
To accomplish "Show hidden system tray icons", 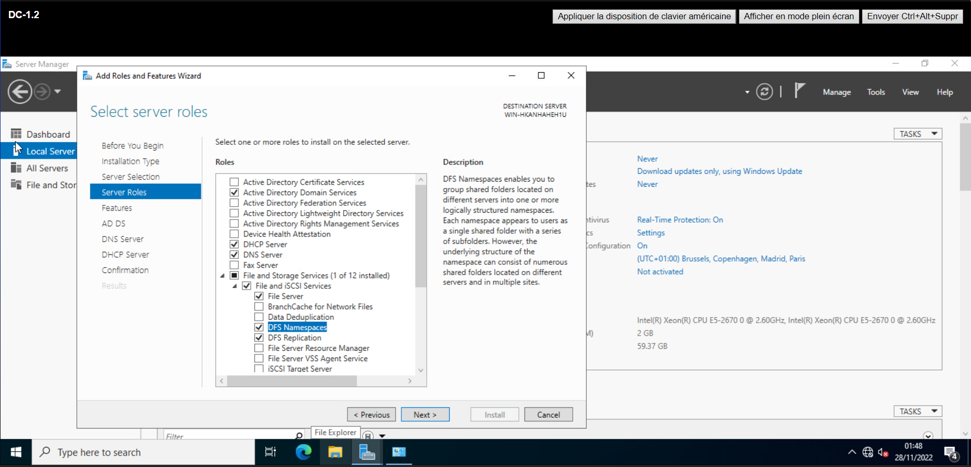I will (x=852, y=452).
